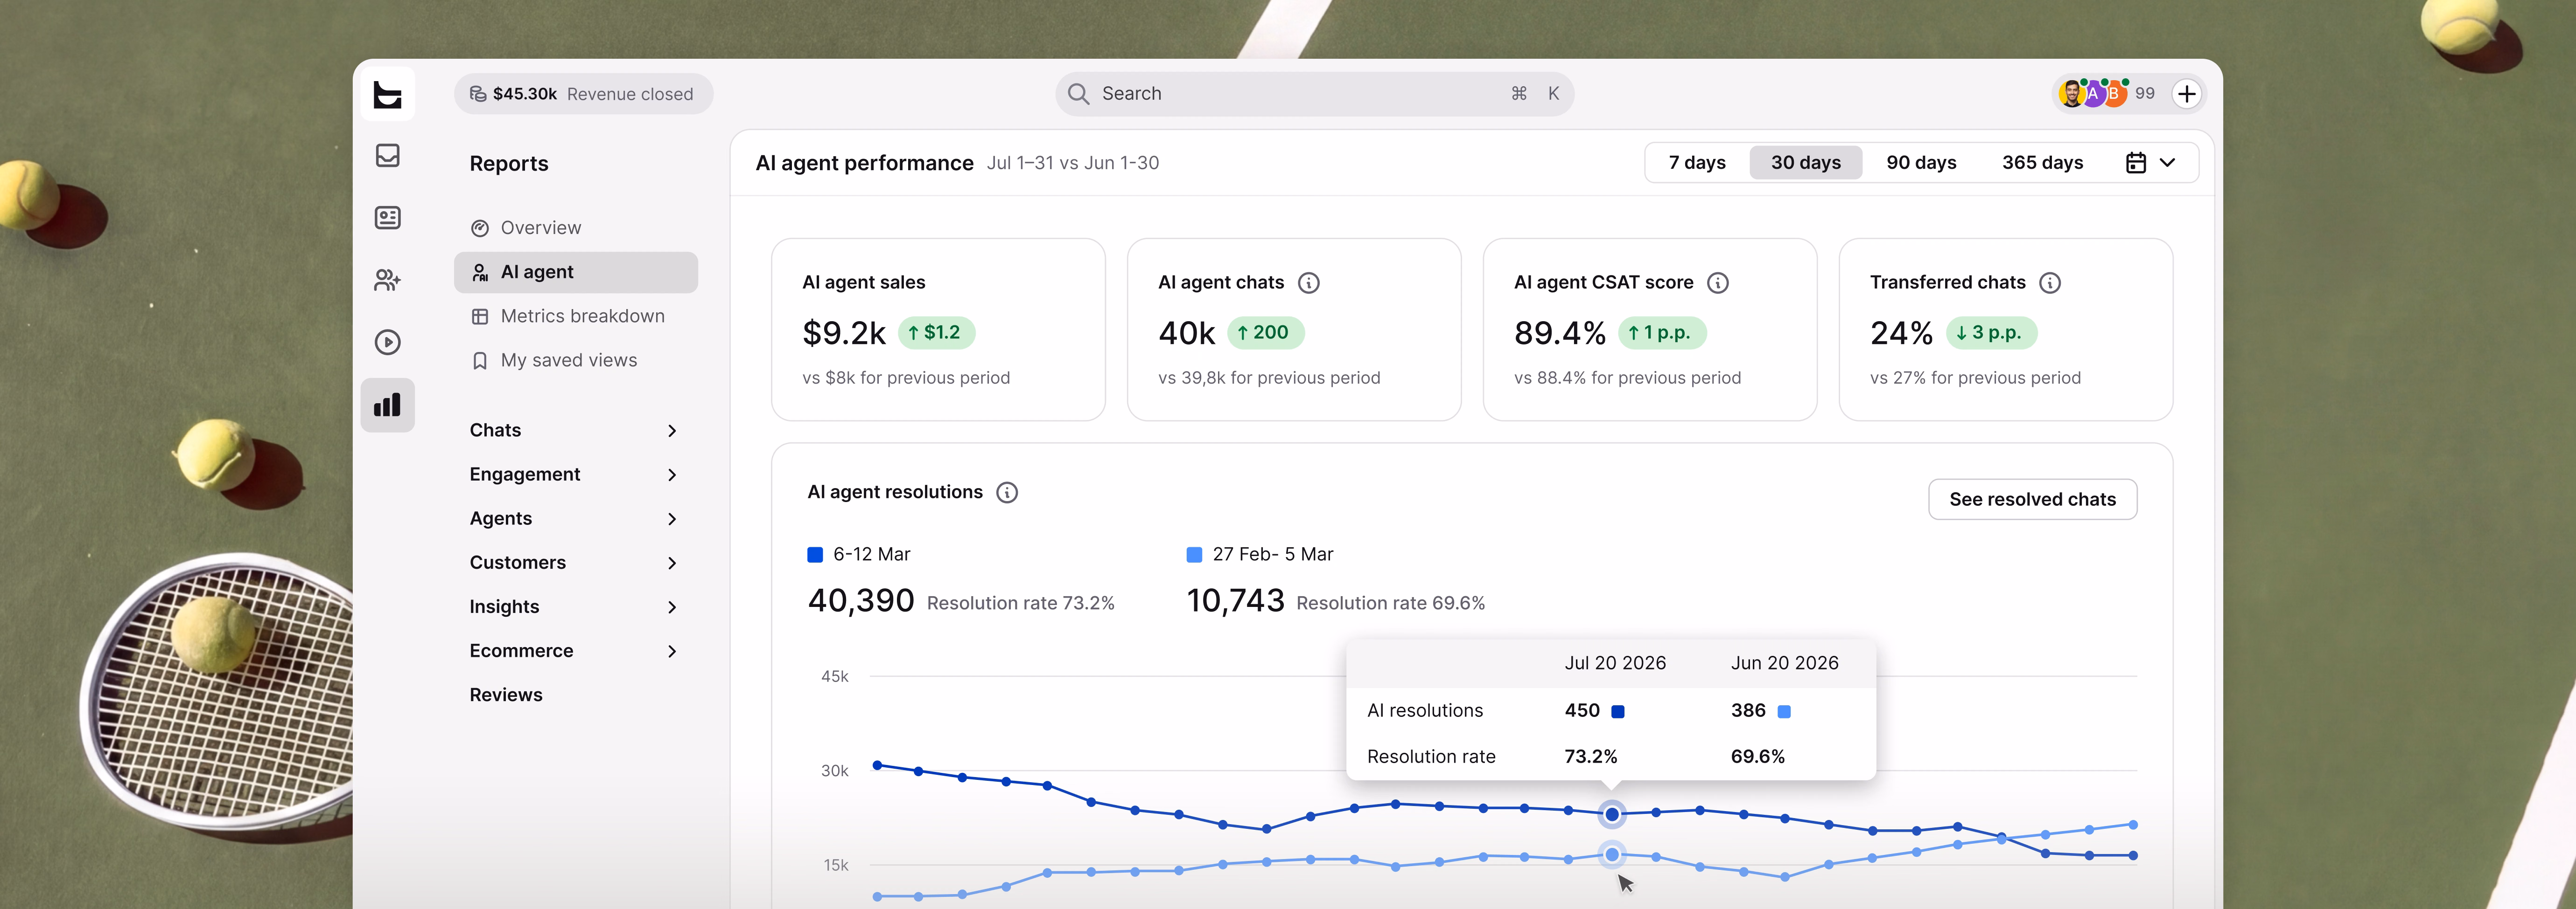Click the app logo icon in sidebar
2576x909 pixels.
point(387,95)
